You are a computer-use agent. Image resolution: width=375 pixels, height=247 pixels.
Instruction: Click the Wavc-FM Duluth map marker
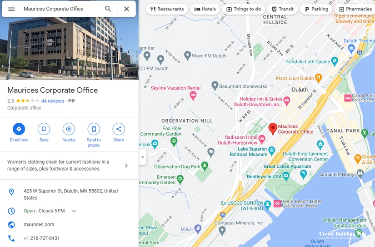coord(188,55)
